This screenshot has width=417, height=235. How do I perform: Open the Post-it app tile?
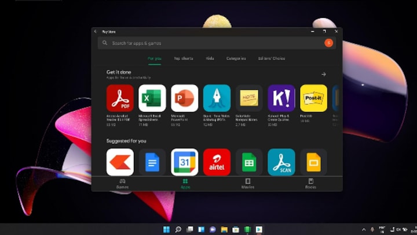(313, 98)
